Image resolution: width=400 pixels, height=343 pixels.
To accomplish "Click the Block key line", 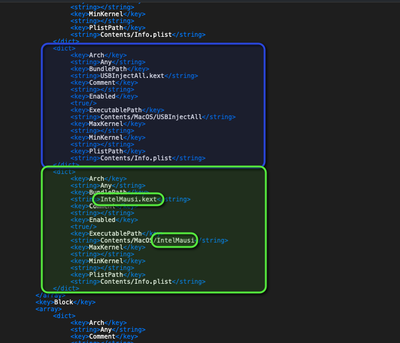I will point(66,302).
